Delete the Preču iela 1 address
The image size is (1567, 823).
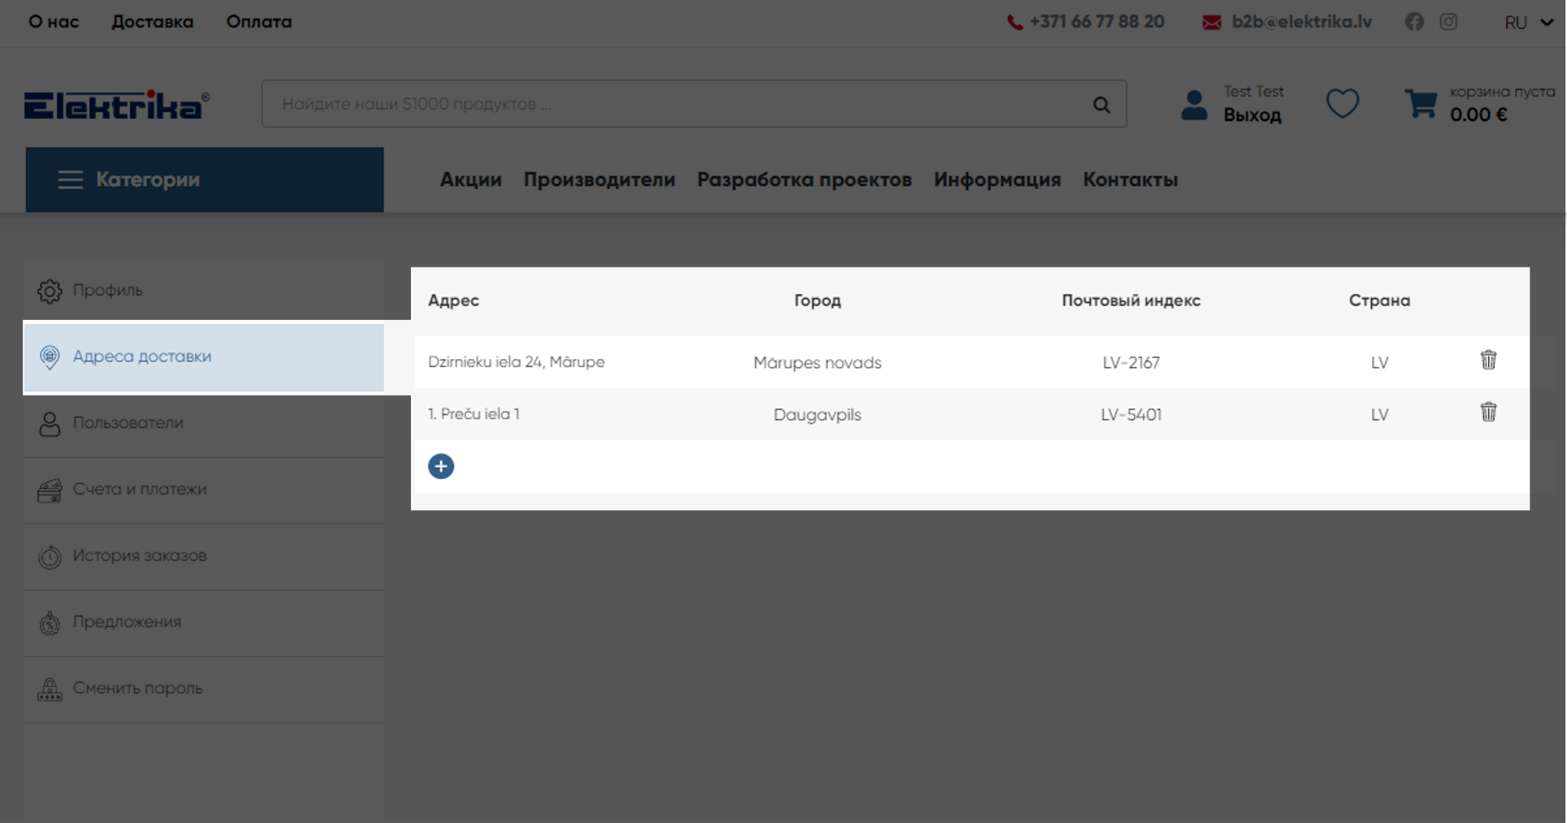(1488, 412)
